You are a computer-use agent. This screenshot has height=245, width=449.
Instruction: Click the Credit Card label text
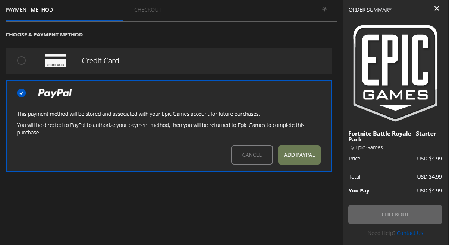[x=101, y=61]
